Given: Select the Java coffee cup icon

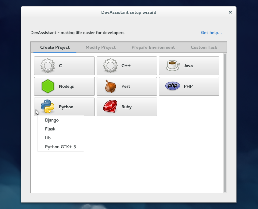Looking at the screenshot, I should click(x=172, y=65).
